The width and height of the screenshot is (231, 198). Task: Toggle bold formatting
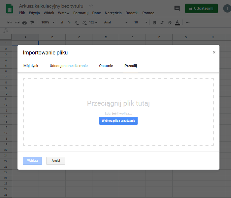[x=155, y=22]
